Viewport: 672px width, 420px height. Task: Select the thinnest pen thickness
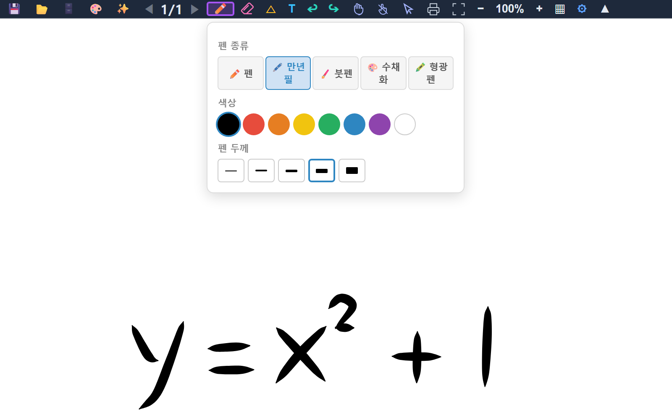click(x=231, y=171)
